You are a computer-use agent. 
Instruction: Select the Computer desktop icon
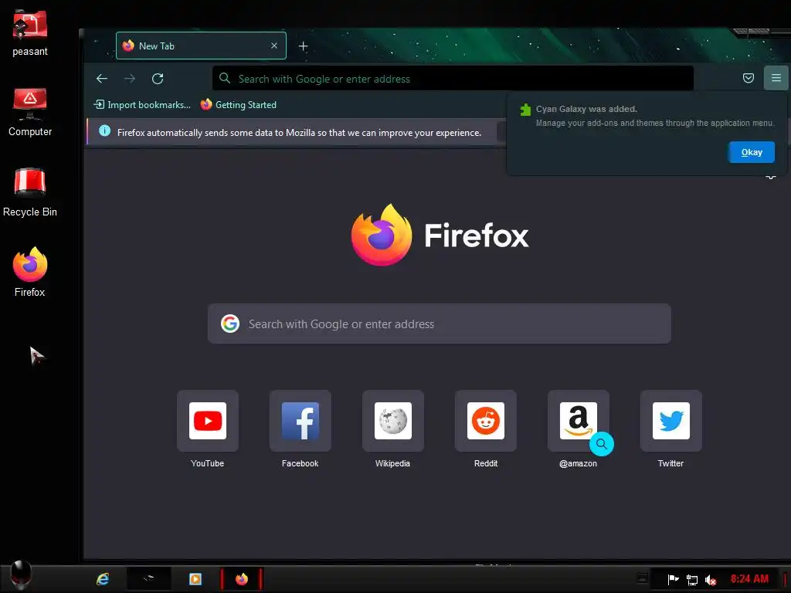[x=30, y=112]
